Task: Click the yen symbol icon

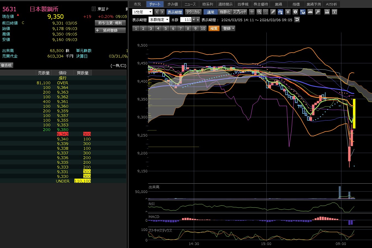Action: pyautogui.click(x=288, y=12)
